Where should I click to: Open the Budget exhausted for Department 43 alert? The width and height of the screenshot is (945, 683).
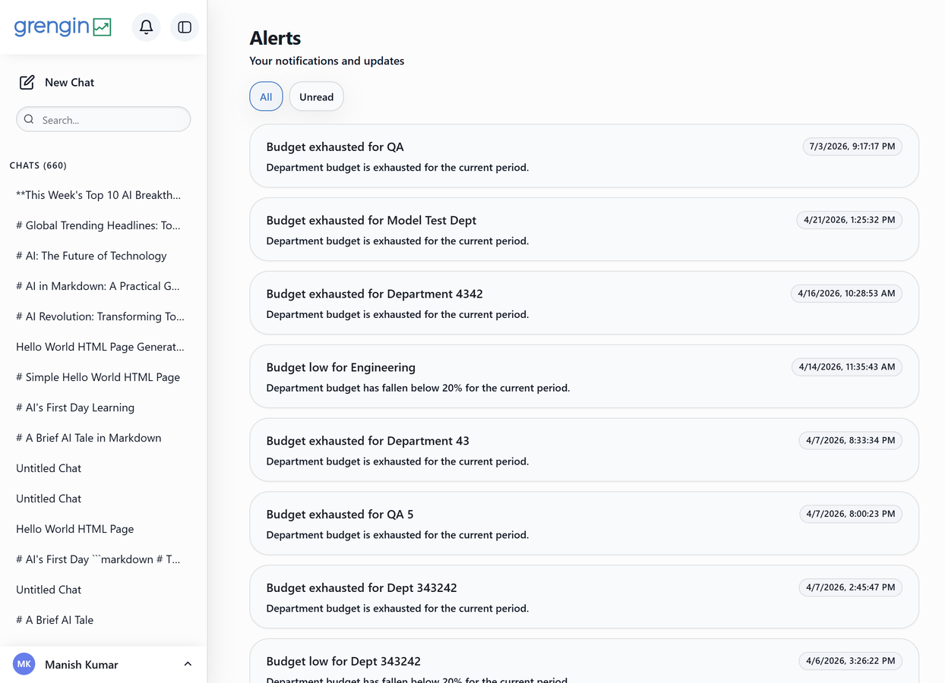584,450
